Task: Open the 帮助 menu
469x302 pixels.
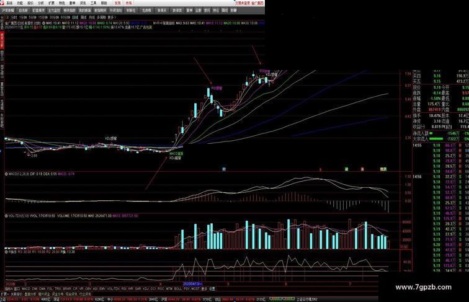Action: [x=104, y=3]
